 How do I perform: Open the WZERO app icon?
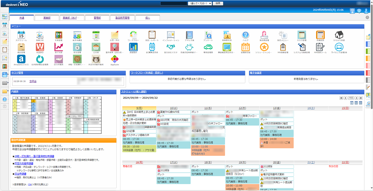40,47
